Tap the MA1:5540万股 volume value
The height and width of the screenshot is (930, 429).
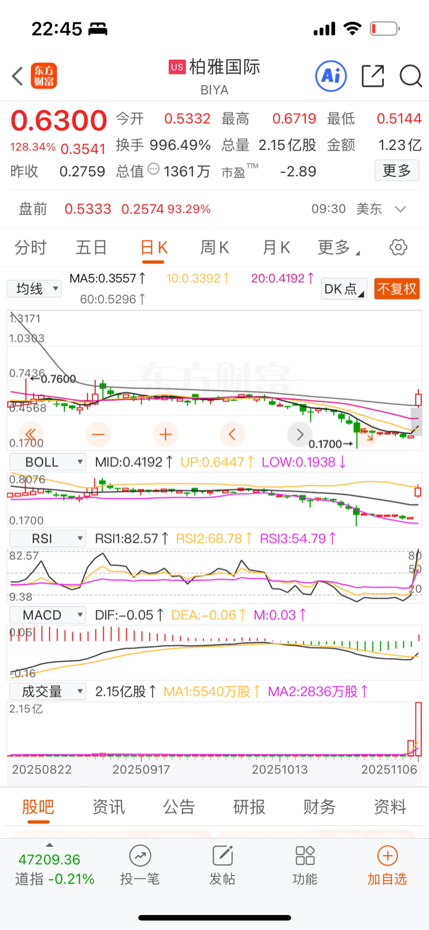(212, 692)
